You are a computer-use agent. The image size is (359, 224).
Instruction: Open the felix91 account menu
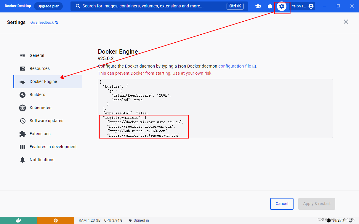pyautogui.click(x=303, y=6)
